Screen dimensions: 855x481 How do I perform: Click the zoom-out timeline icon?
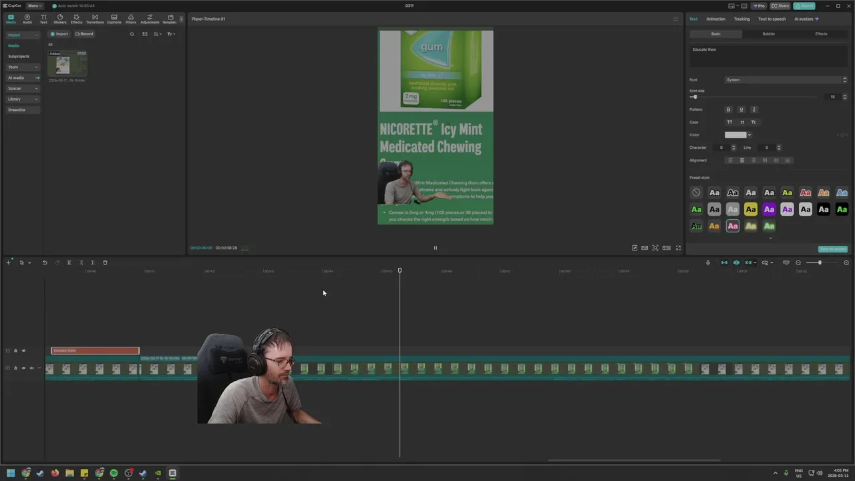(798, 263)
